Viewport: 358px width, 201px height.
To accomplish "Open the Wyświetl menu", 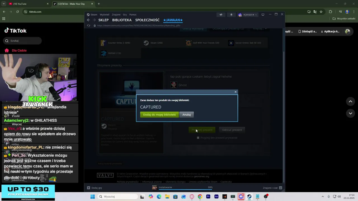I will click(x=105, y=15).
